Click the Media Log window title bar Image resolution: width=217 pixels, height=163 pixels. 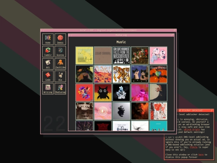pos(121,35)
